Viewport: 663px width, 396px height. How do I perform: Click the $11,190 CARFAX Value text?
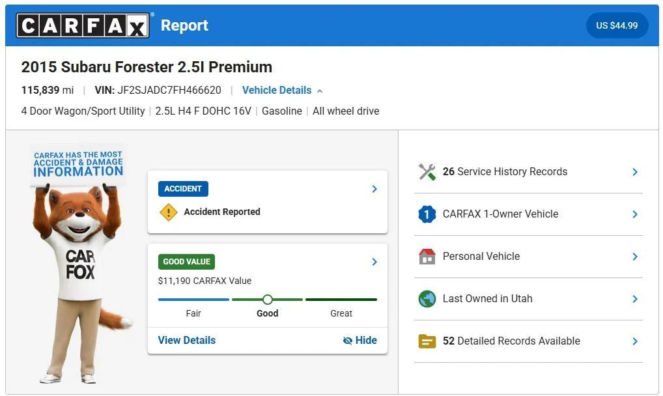click(205, 281)
